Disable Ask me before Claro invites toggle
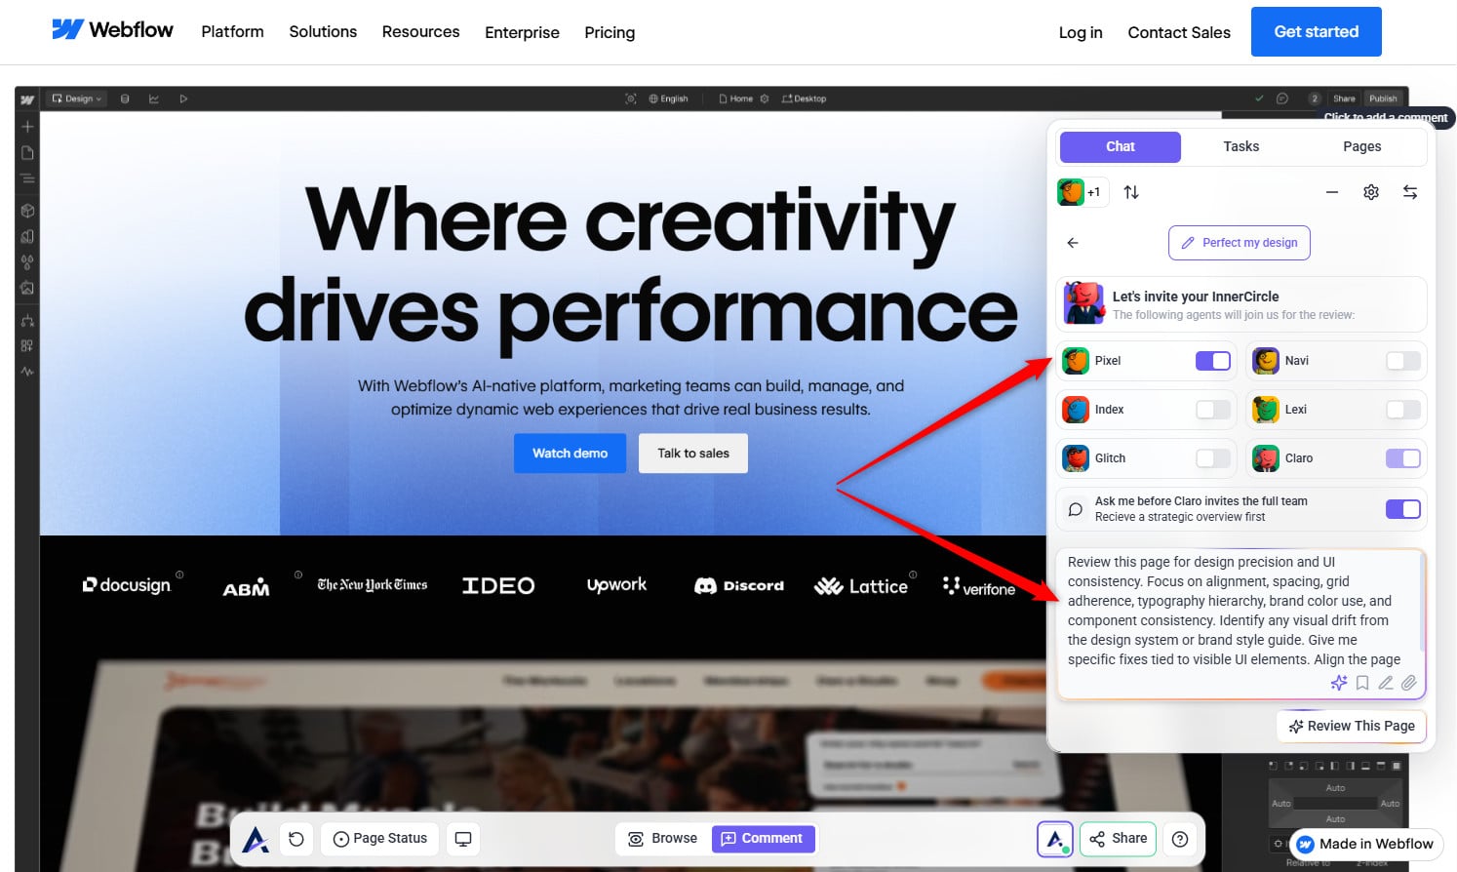Image resolution: width=1457 pixels, height=872 pixels. coord(1402,509)
